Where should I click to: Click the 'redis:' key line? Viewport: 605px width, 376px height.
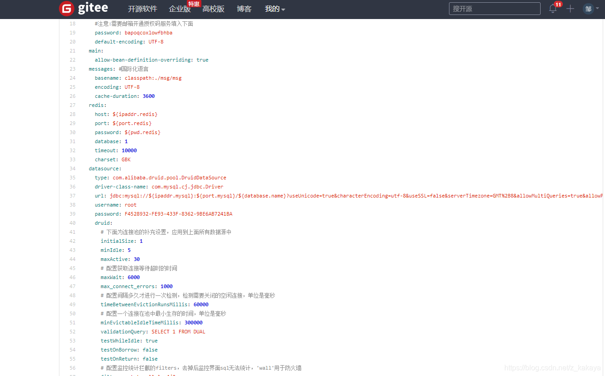[98, 105]
